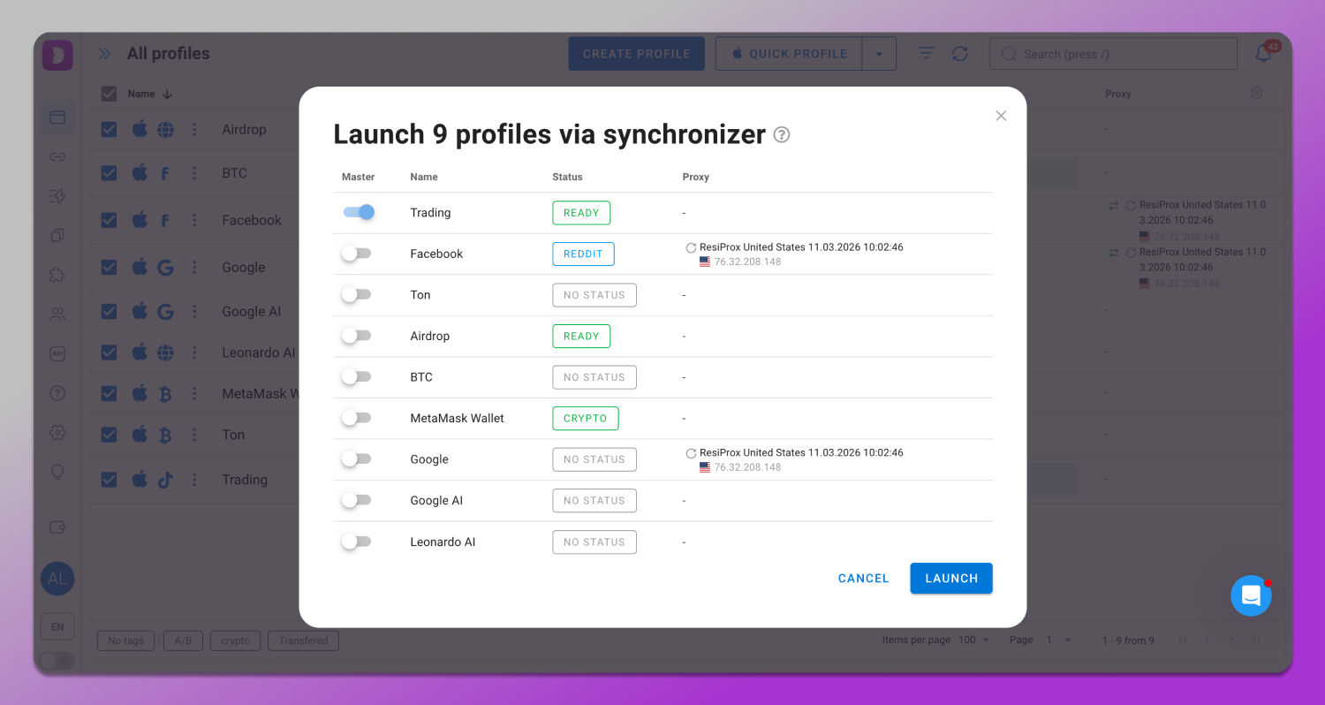The height and width of the screenshot is (705, 1325).
Task: Click inside the search field
Action: click(x=1113, y=53)
